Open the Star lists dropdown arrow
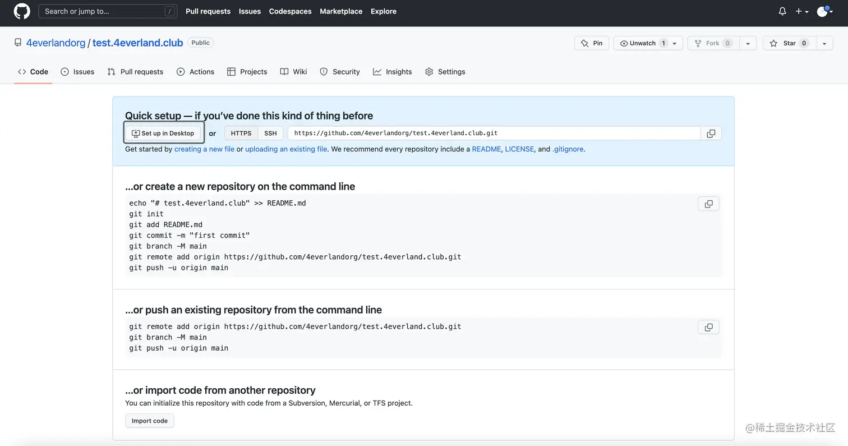 click(824, 43)
